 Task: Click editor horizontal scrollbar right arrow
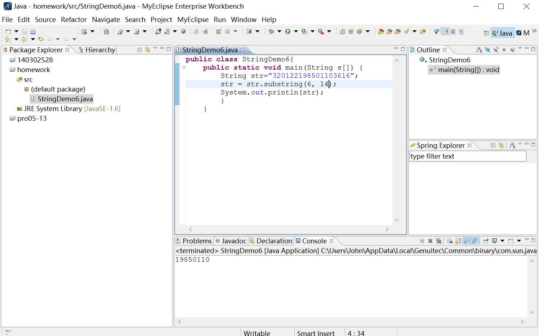[387, 229]
